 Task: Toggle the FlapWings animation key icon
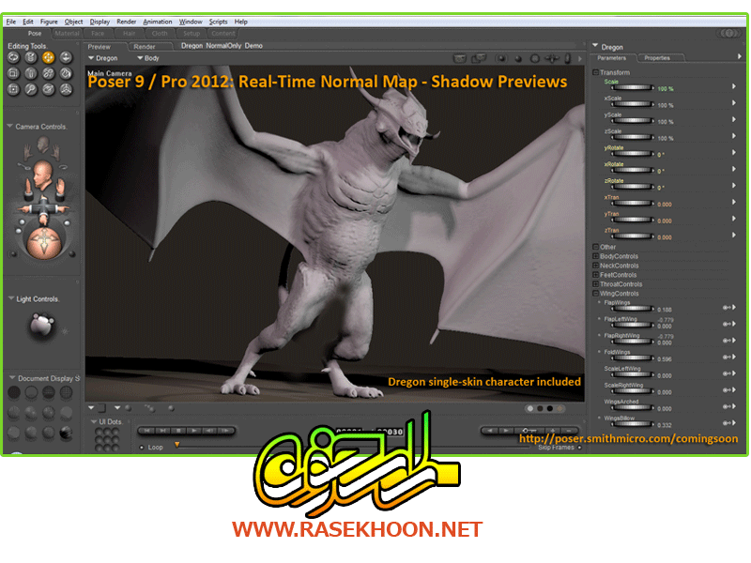tap(726, 308)
